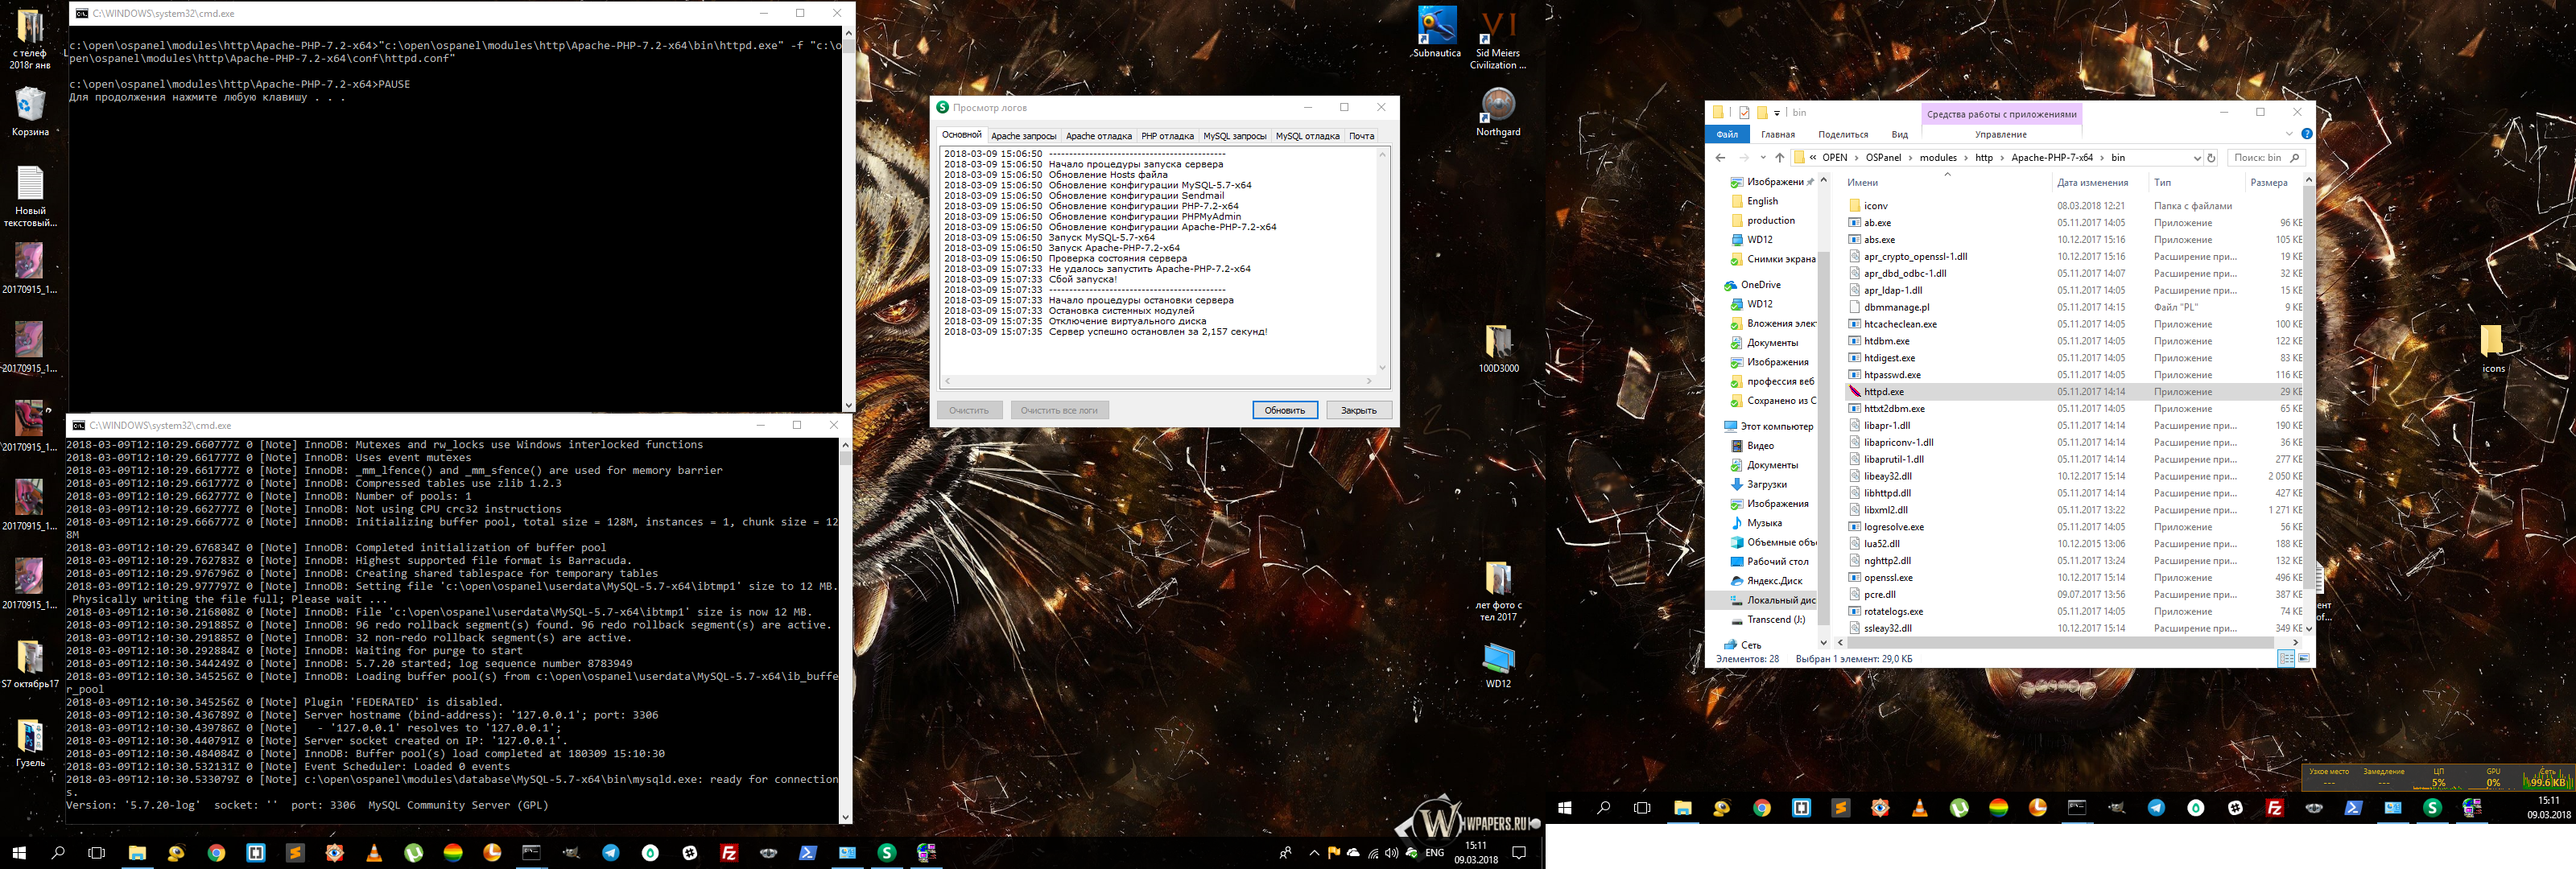
Task: Open Telegram icon on left taskbar
Action: pyautogui.click(x=611, y=853)
